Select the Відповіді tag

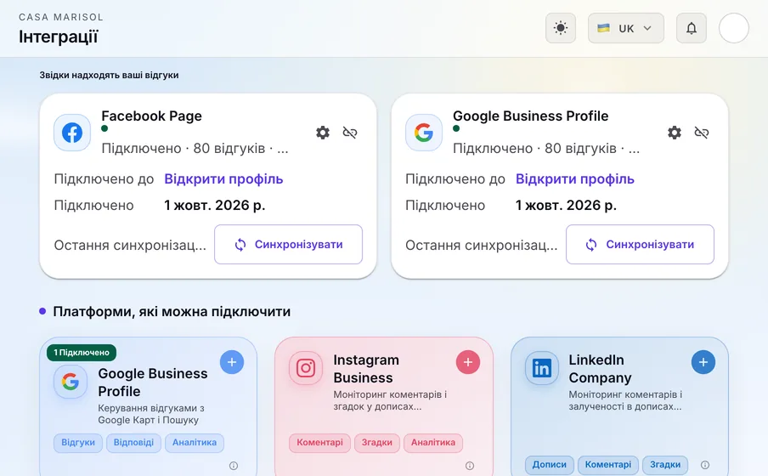pos(133,442)
